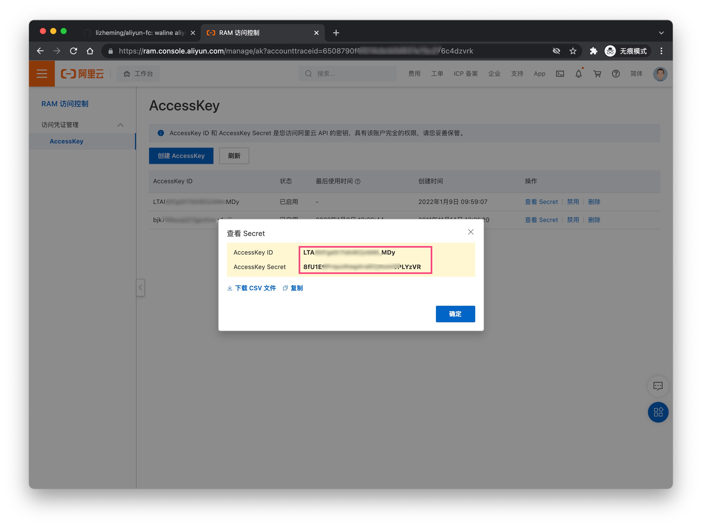This screenshot has width=702, height=527.
Task: Select AccessKey in the sidebar menu
Action: (66, 141)
